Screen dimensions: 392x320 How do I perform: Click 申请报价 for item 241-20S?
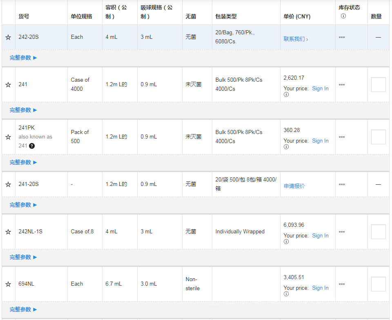294,186
